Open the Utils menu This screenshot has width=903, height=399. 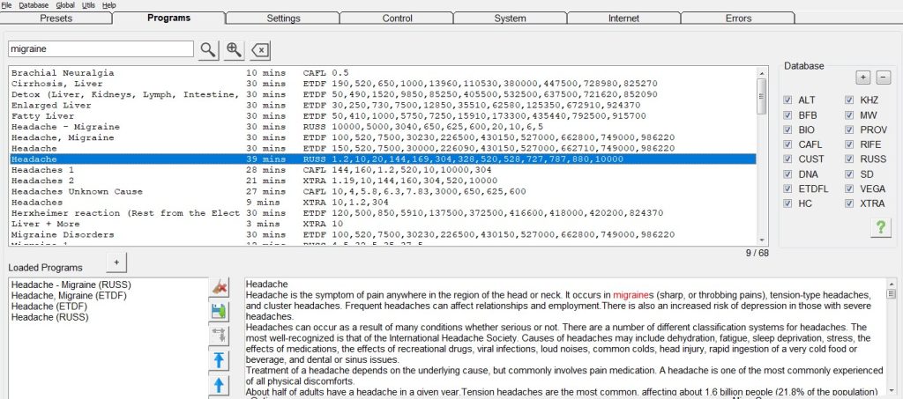pyautogui.click(x=88, y=5)
